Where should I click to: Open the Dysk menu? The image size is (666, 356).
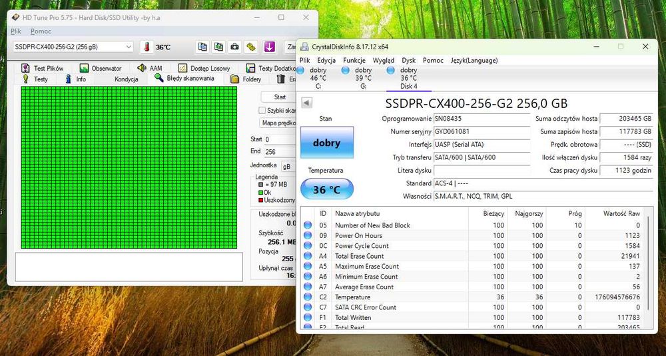pos(409,61)
